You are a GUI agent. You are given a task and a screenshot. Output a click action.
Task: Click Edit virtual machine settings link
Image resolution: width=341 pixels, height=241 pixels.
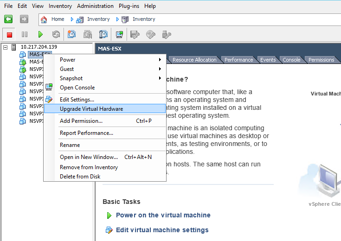pos(162,230)
